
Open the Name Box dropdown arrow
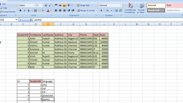tap(16, 20)
